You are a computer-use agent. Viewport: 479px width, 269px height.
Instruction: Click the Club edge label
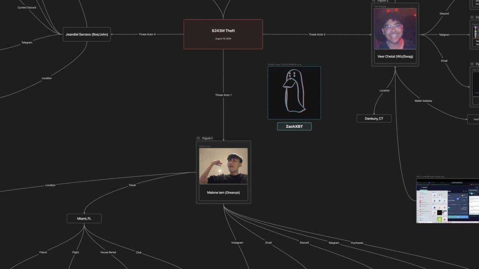click(139, 252)
